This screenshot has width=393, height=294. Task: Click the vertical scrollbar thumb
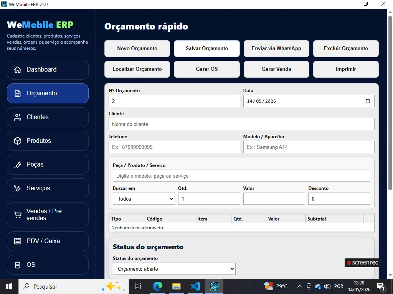pos(390,103)
